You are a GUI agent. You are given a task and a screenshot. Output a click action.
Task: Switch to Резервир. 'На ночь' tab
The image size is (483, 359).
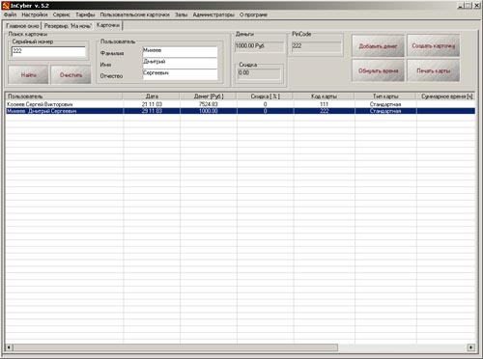point(68,26)
